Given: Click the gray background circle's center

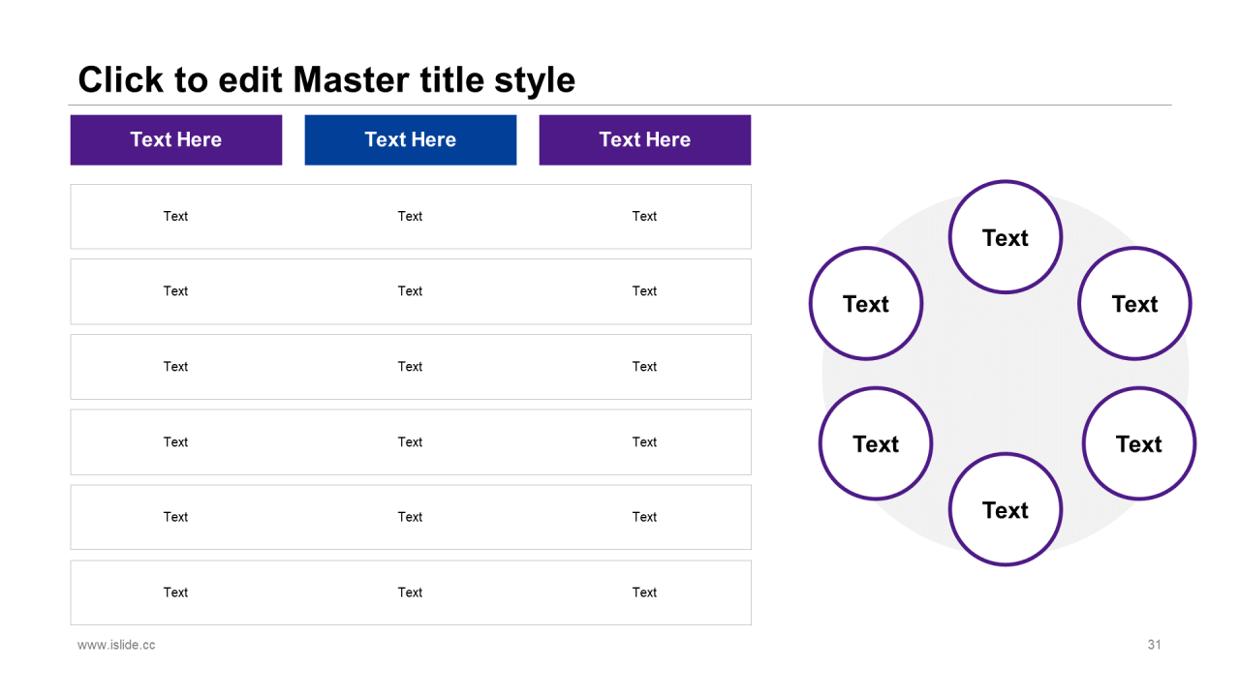Looking at the screenshot, I should pos(1005,376).
